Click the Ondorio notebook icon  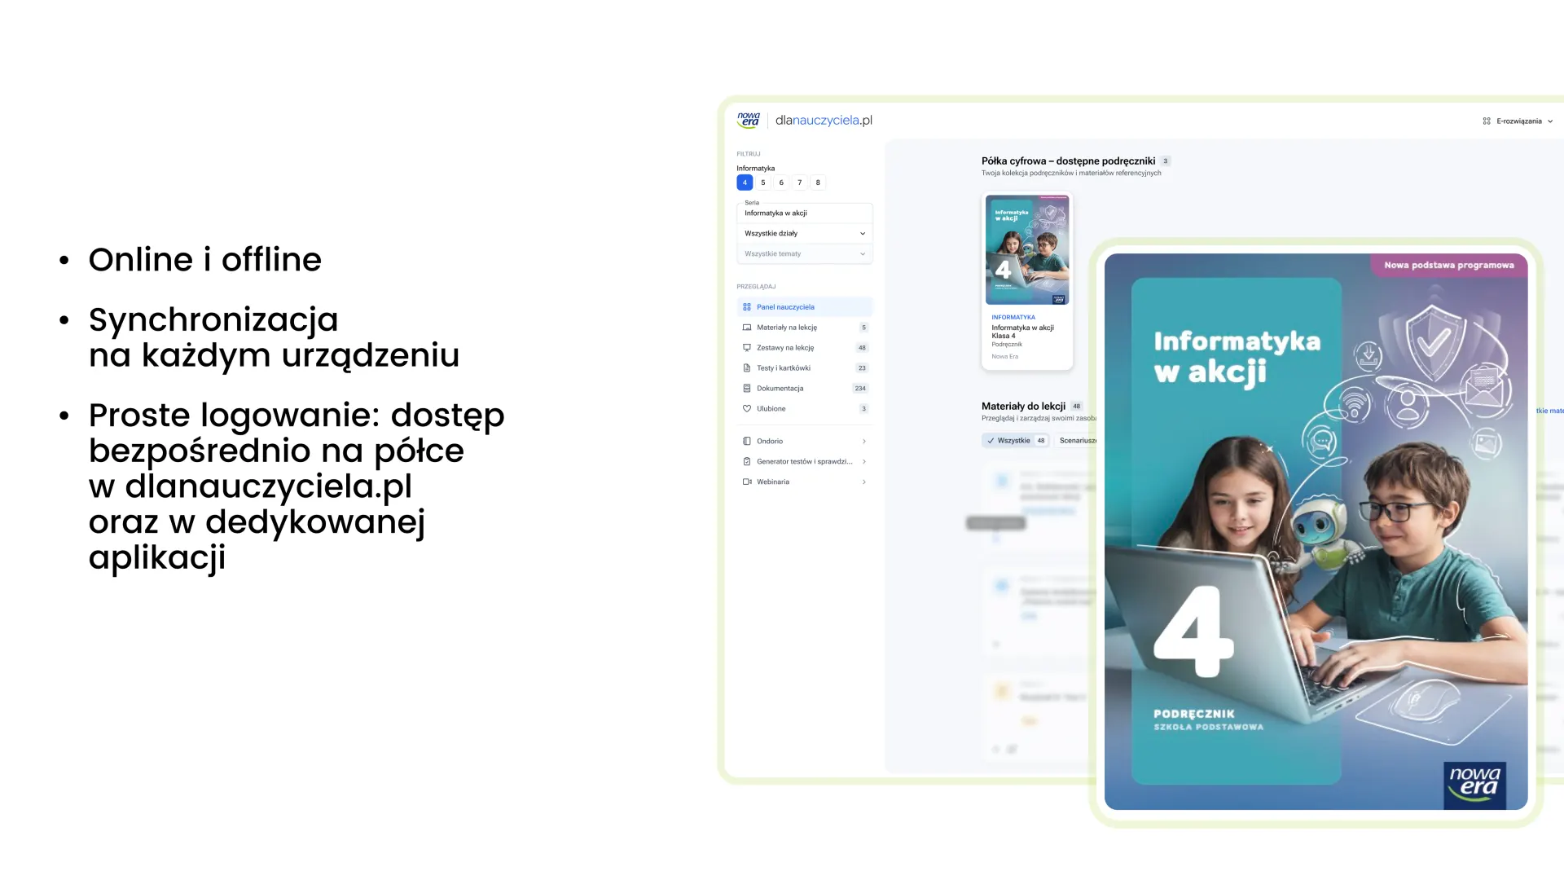(x=746, y=442)
